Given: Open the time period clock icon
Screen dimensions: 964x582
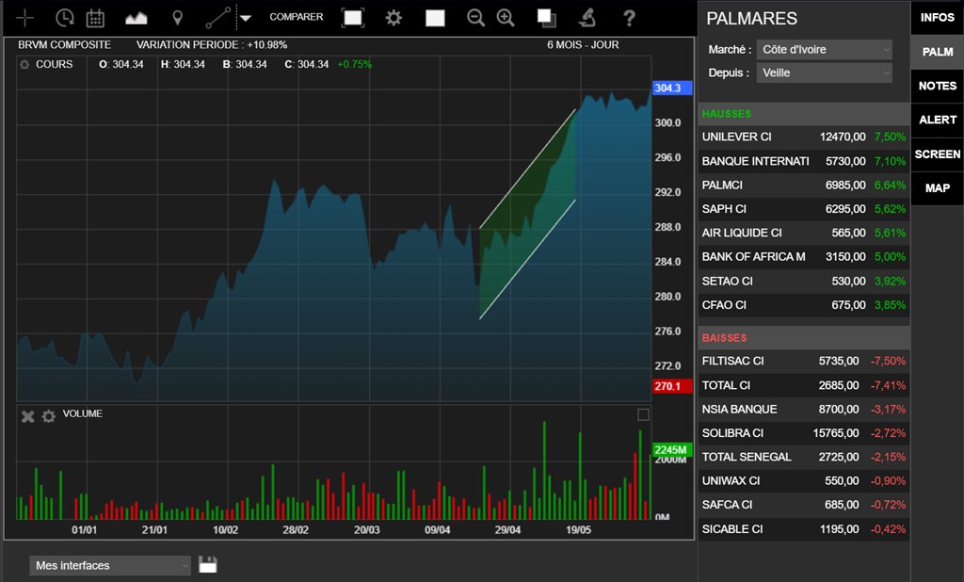Looking at the screenshot, I should 64,18.
